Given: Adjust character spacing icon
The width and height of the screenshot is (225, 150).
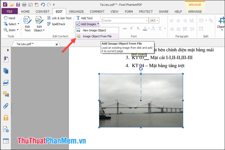Looking at the screenshot, I should coord(153,28).
